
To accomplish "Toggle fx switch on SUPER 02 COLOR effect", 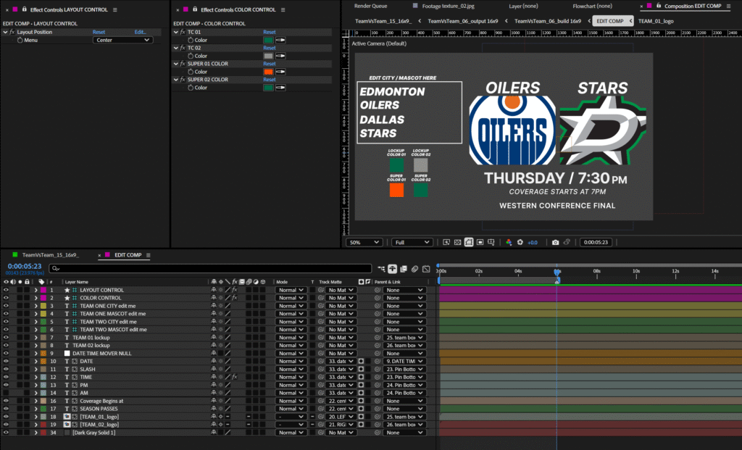I will tap(183, 80).
